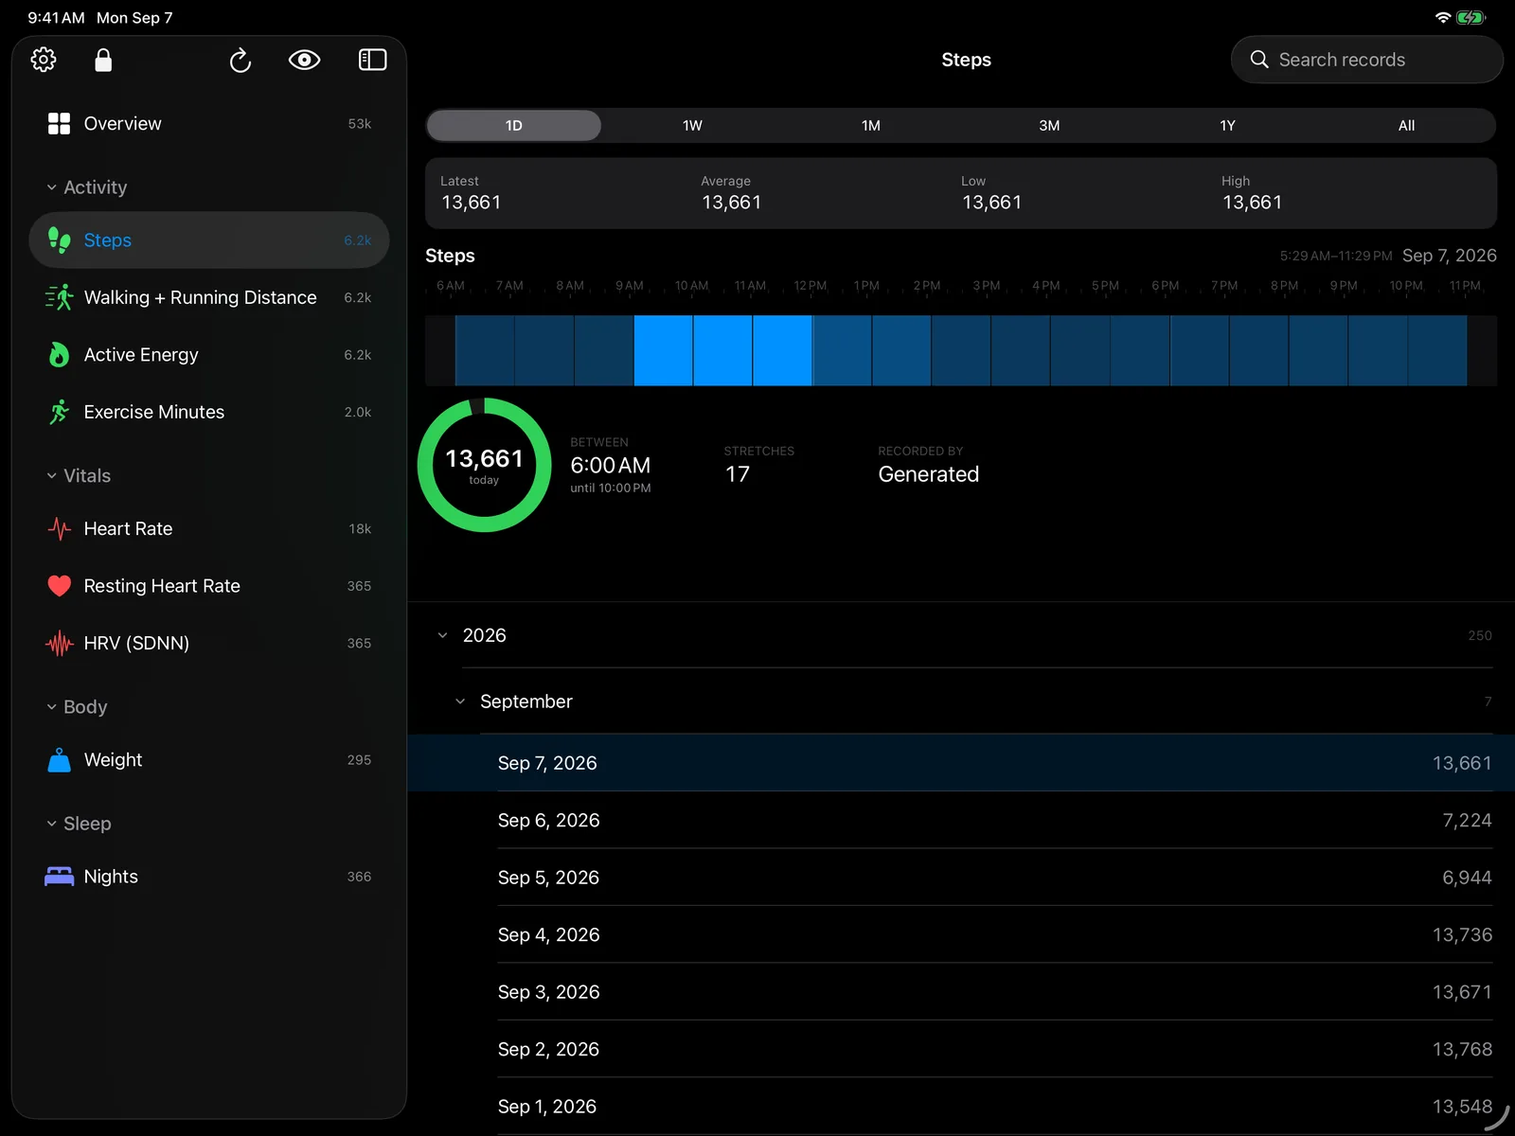Click the Heart Rate pulse icon
Image resolution: width=1515 pixels, height=1136 pixels.
click(x=59, y=528)
